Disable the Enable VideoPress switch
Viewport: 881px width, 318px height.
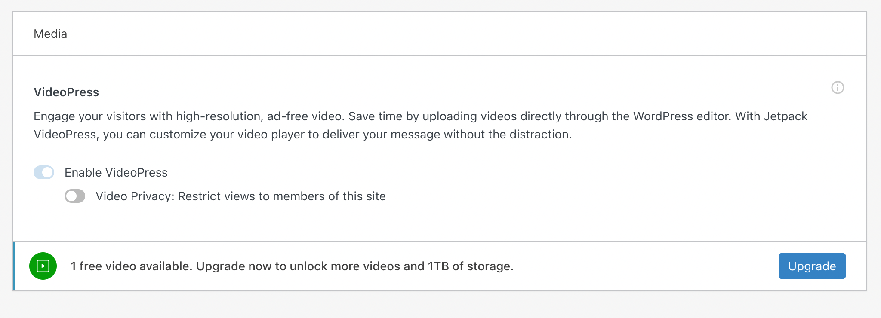(43, 172)
